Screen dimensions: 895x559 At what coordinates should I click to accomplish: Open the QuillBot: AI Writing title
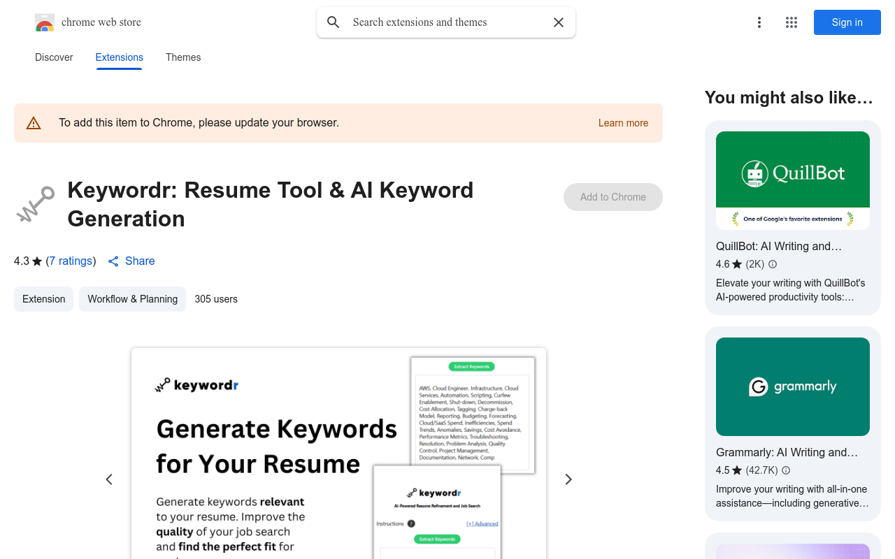[779, 246]
